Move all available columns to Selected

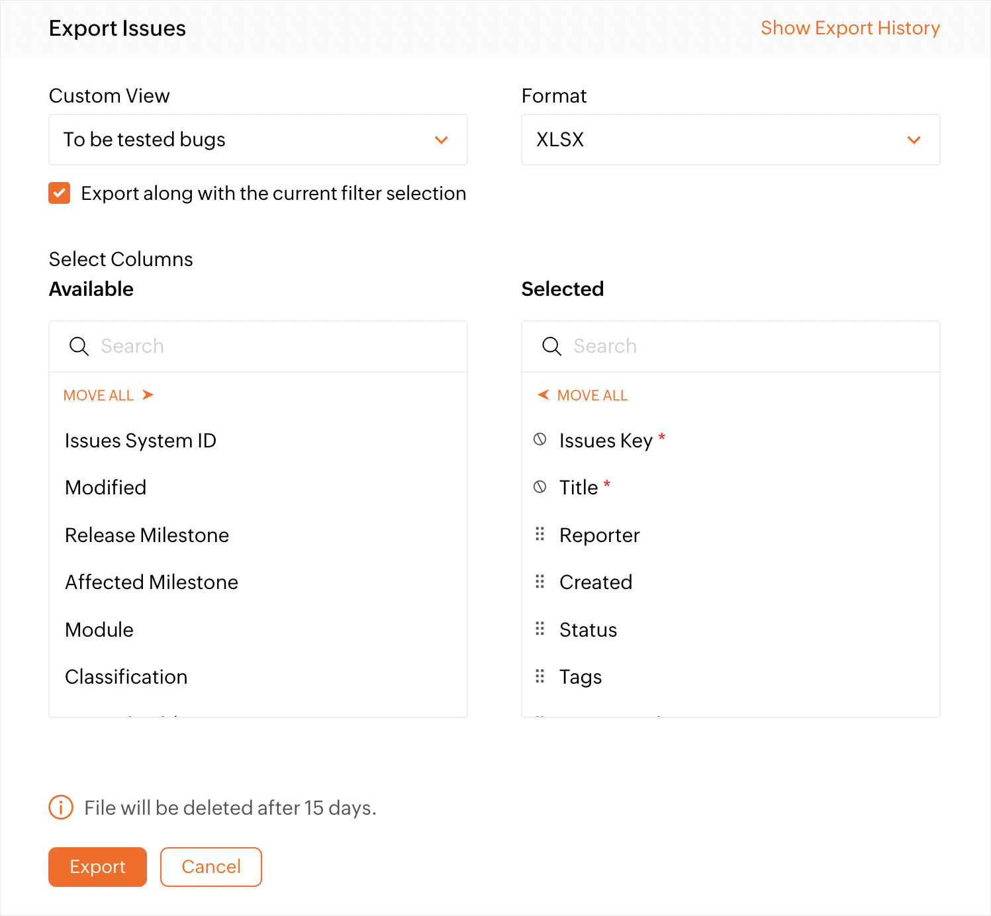109,395
